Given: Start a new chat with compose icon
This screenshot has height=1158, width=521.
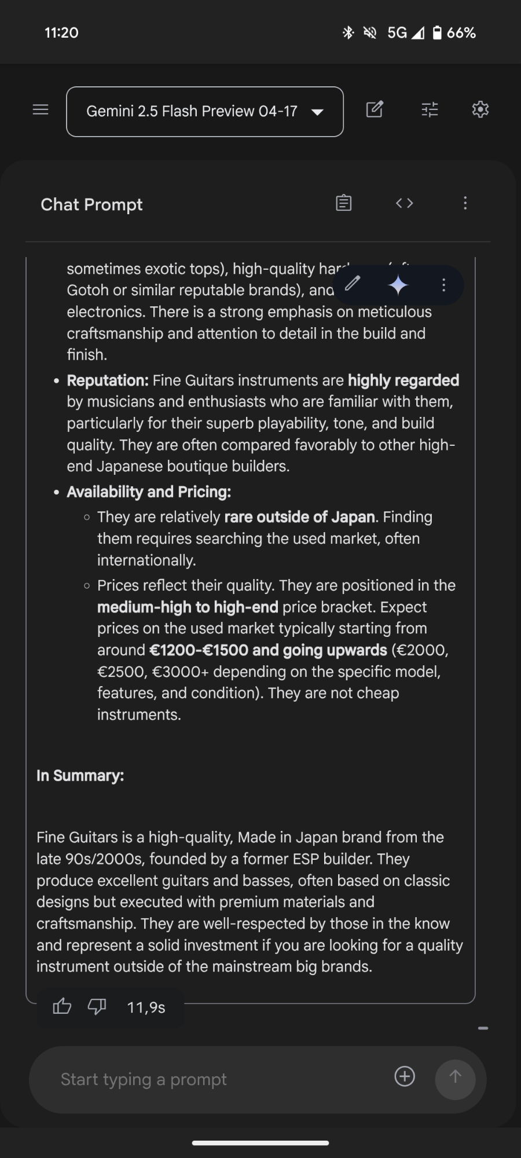Looking at the screenshot, I should 375,109.
